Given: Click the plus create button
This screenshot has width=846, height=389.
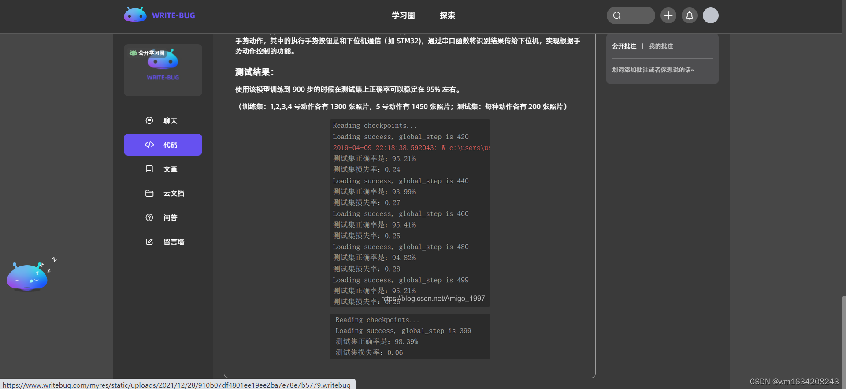Looking at the screenshot, I should tap(668, 15).
